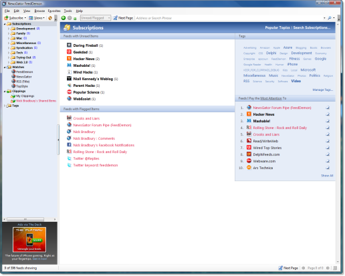
Task: Click the report icon beside Read/WriteWeb
Action: [328, 141]
